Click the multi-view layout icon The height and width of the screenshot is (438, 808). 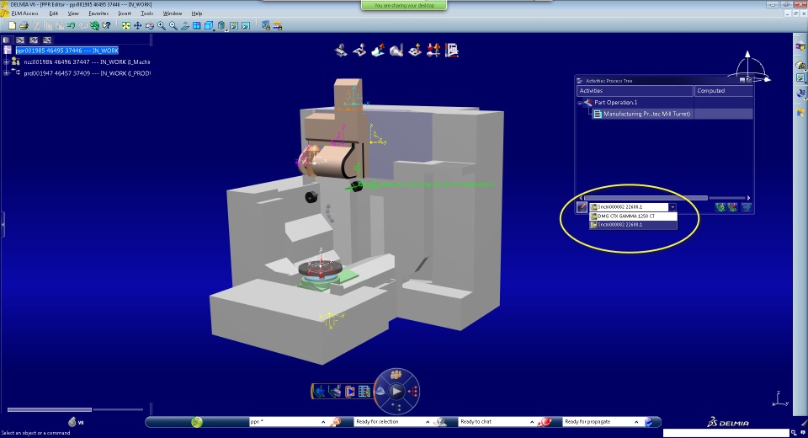(197, 25)
